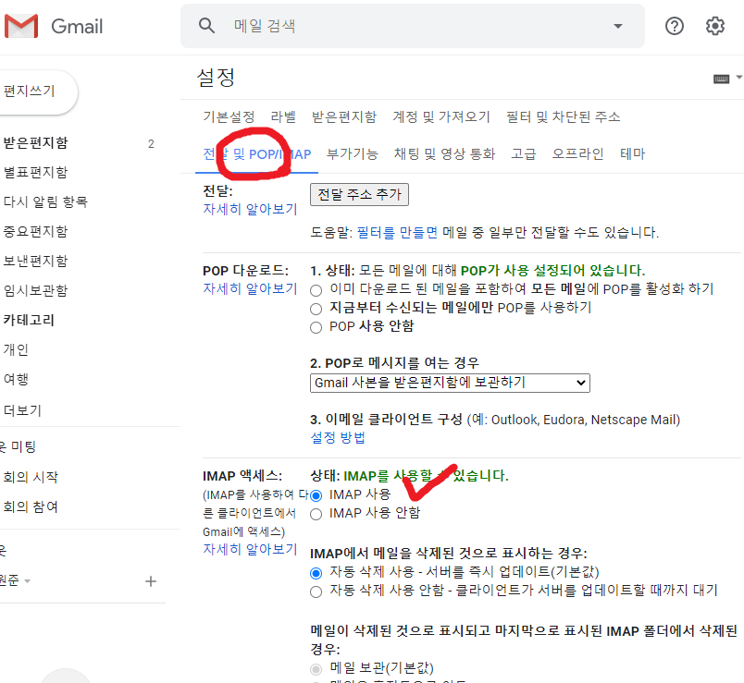
Task: Open 받은편지함 in the sidebar
Action: pos(35,142)
